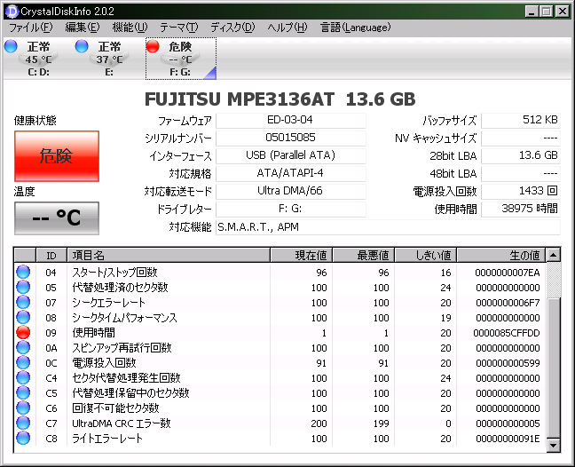Click the transfer mode field Ultra DMA/66
The image size is (575, 467).
[290, 191]
